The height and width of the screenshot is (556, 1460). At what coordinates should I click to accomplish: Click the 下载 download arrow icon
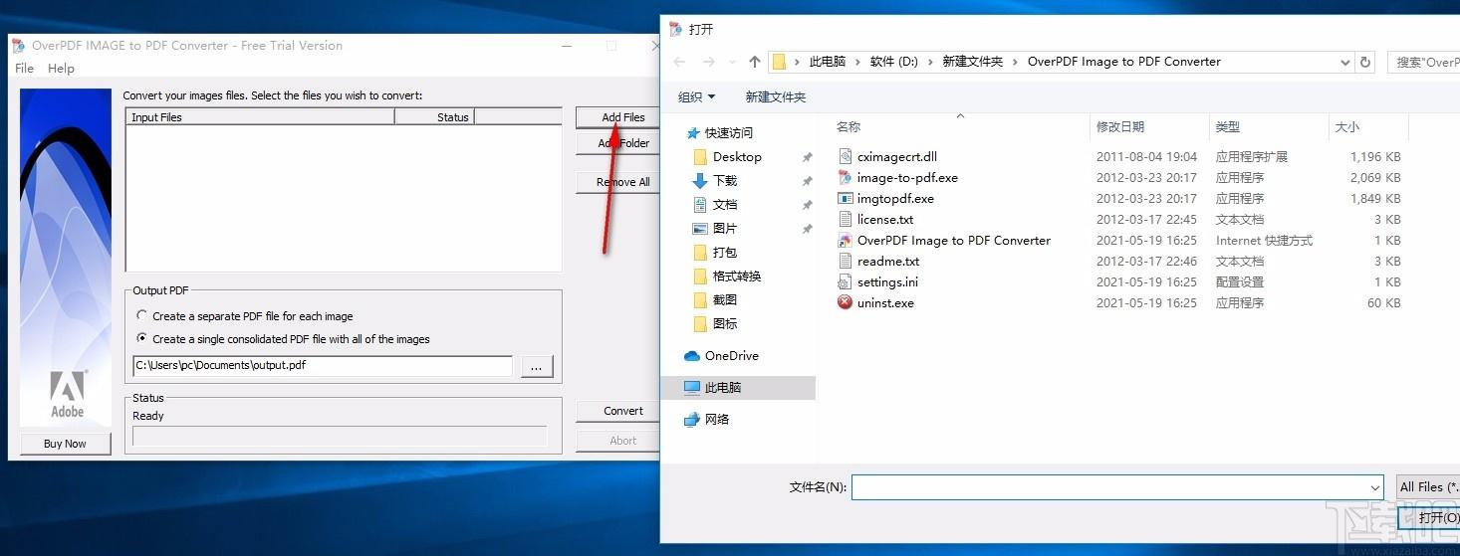click(700, 181)
